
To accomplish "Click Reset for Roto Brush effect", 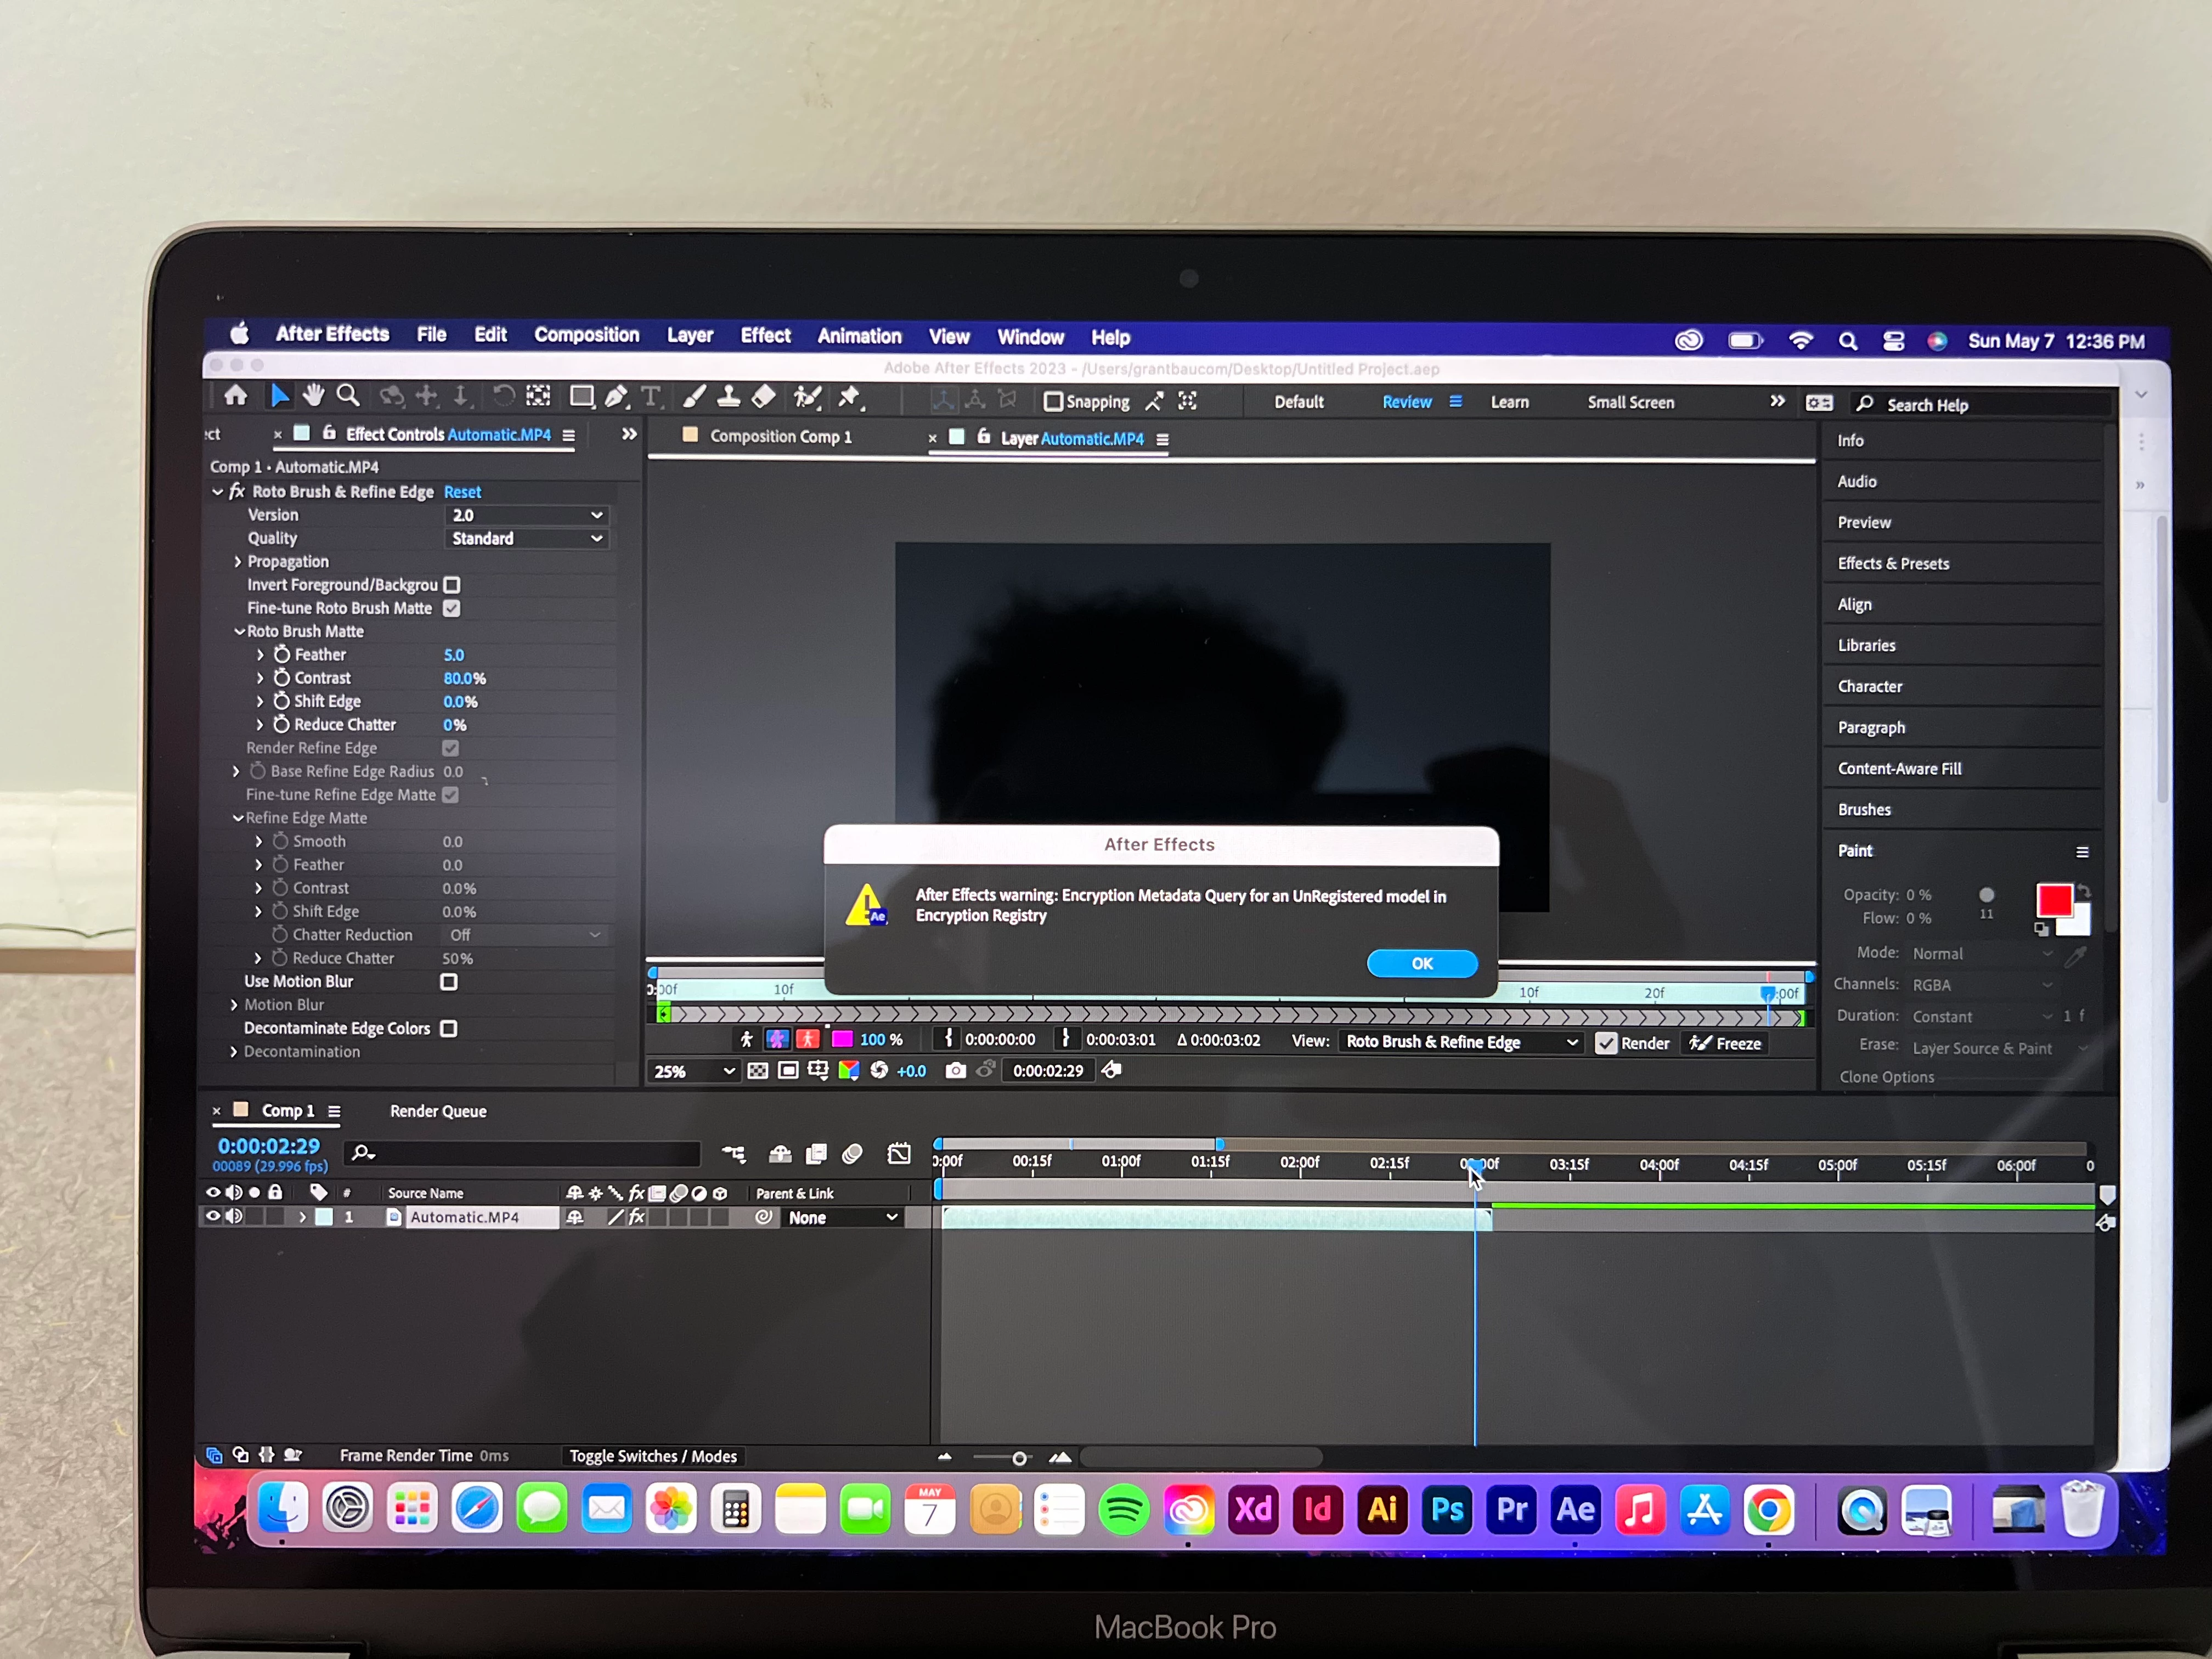I will point(462,492).
